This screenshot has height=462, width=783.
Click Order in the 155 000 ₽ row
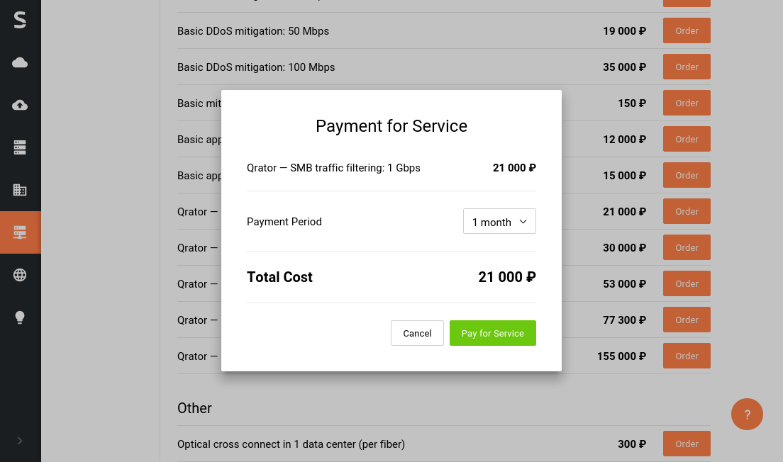tap(687, 356)
